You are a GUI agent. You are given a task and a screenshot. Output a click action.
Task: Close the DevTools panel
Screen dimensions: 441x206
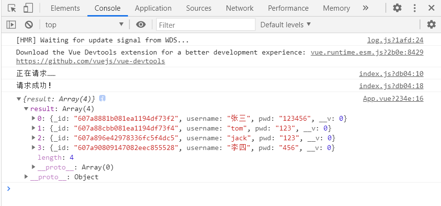[431, 8]
